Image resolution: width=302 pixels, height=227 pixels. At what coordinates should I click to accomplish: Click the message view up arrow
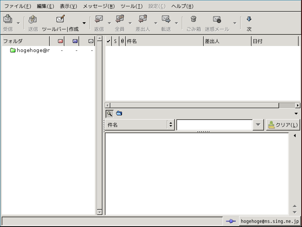(295, 206)
